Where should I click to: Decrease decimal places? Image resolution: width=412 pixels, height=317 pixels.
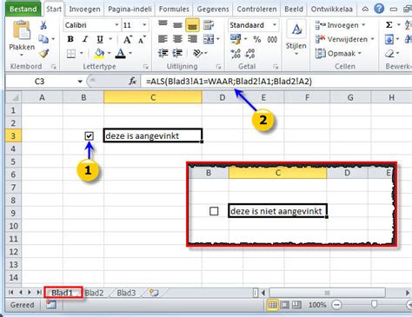click(249, 54)
